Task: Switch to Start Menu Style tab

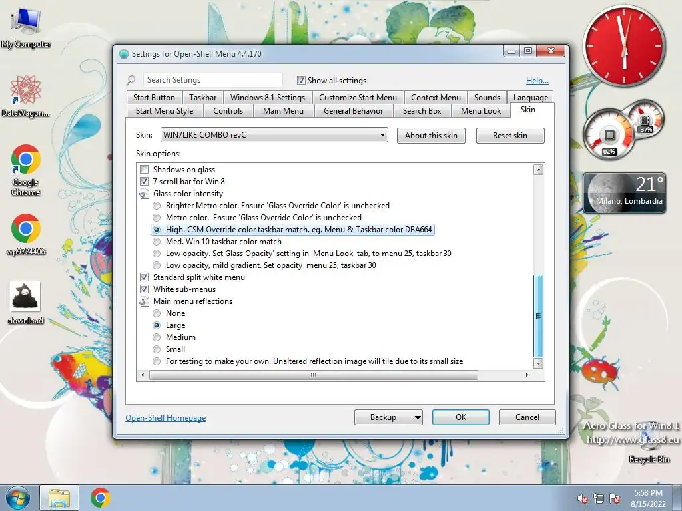Action: (165, 111)
